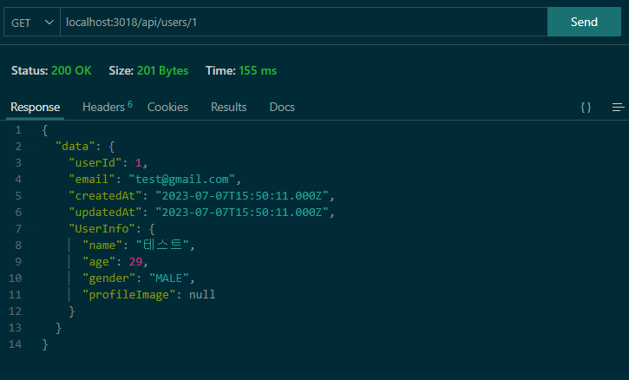Collapse the root object fold arrow on line 1
Viewport: 629px width, 380px height.
[32, 130]
